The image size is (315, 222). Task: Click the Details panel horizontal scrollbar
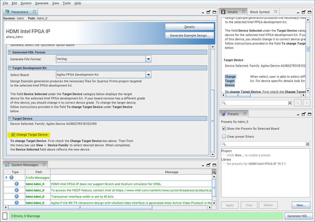[x=238, y=95]
